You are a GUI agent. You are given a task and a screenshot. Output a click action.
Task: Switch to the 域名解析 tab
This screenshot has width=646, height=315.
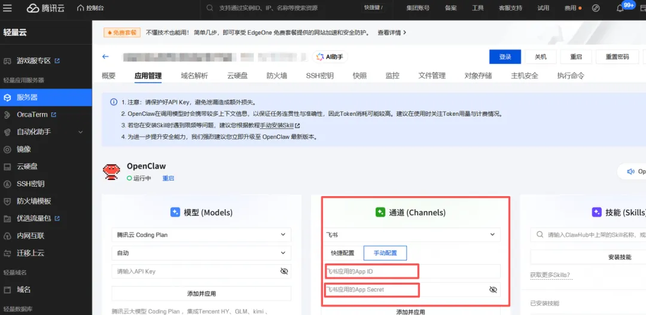tap(194, 76)
